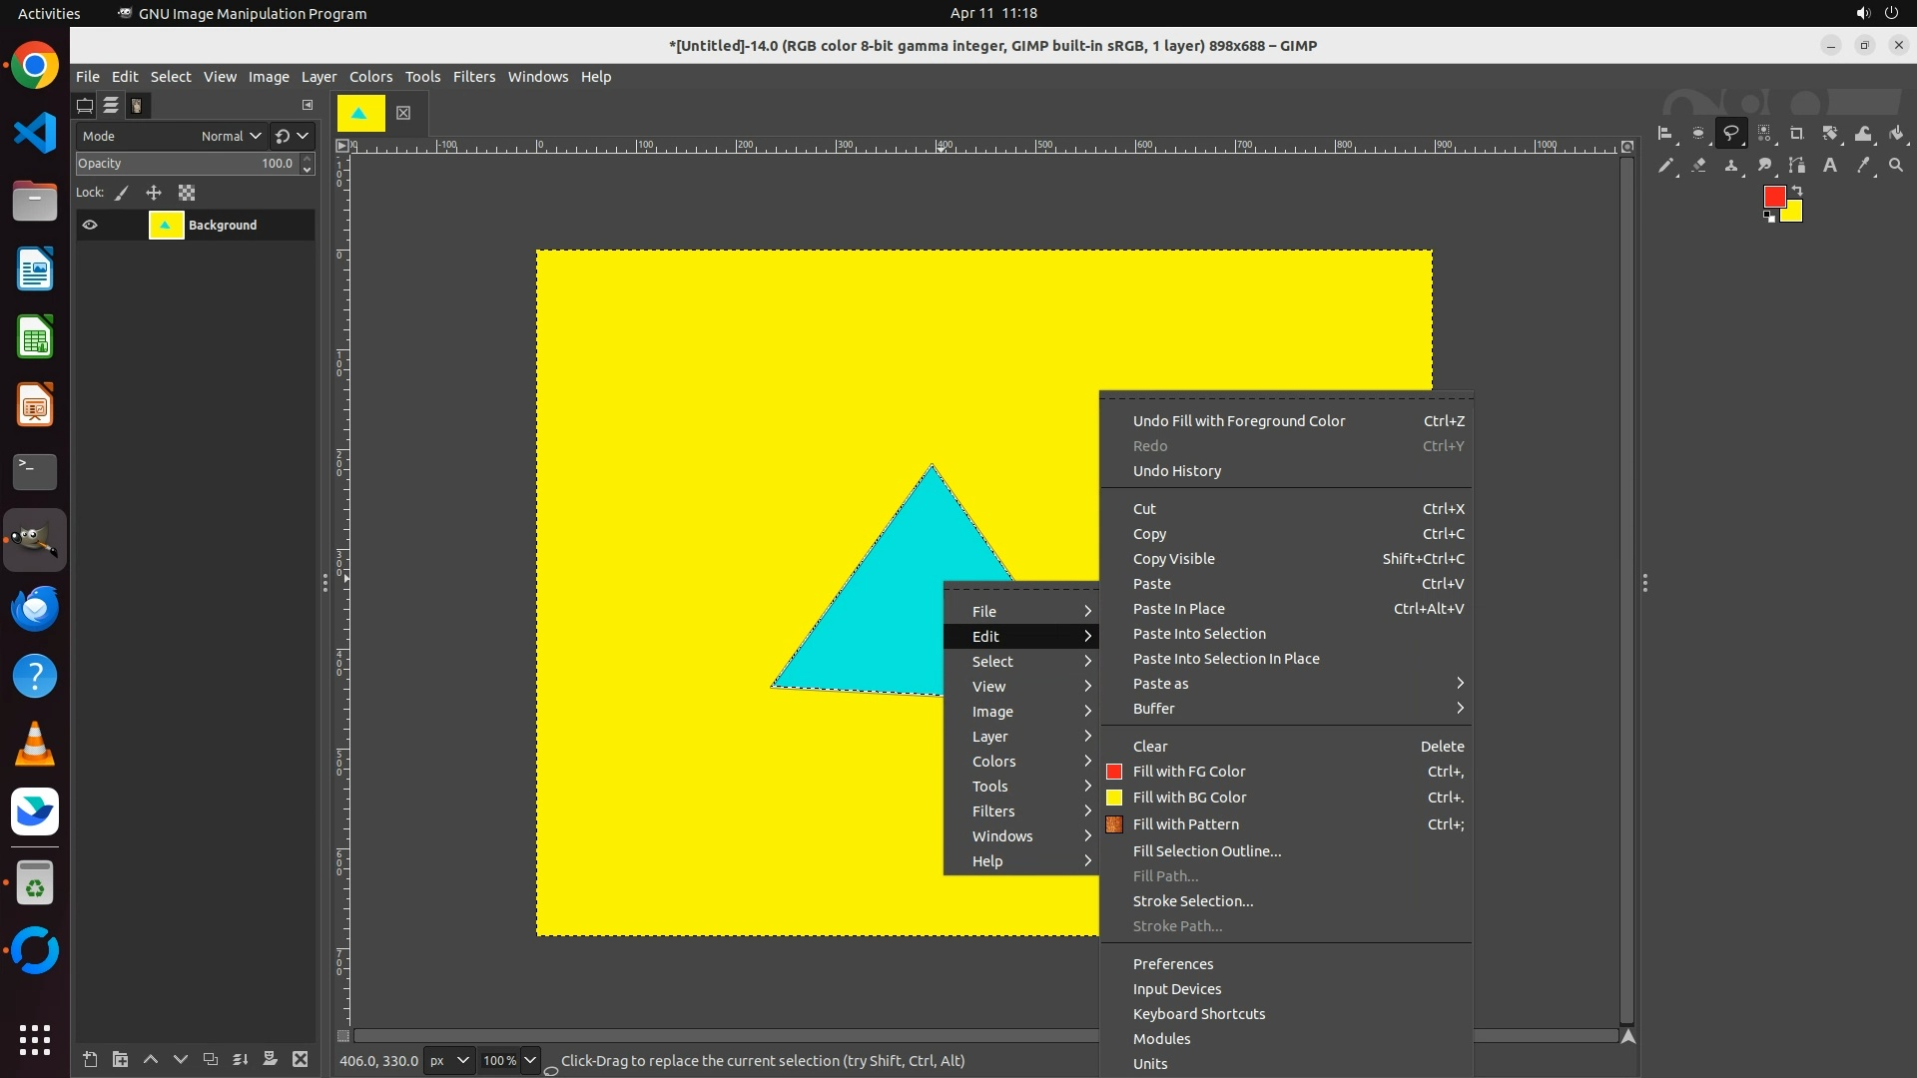The width and height of the screenshot is (1917, 1078).
Task: Create a new layer button
Action: pyautogui.click(x=90, y=1060)
